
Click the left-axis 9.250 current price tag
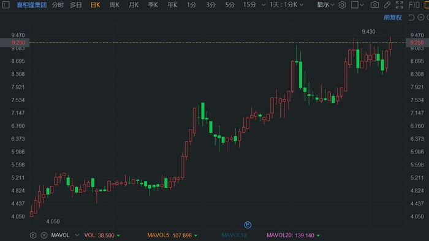point(15,43)
